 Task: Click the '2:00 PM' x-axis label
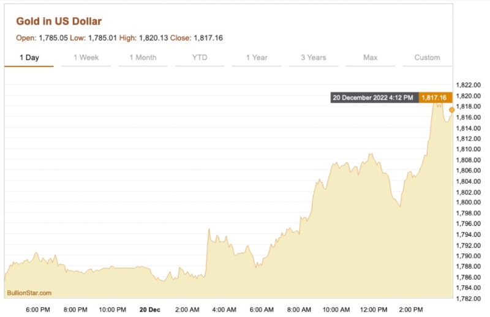[x=411, y=310]
